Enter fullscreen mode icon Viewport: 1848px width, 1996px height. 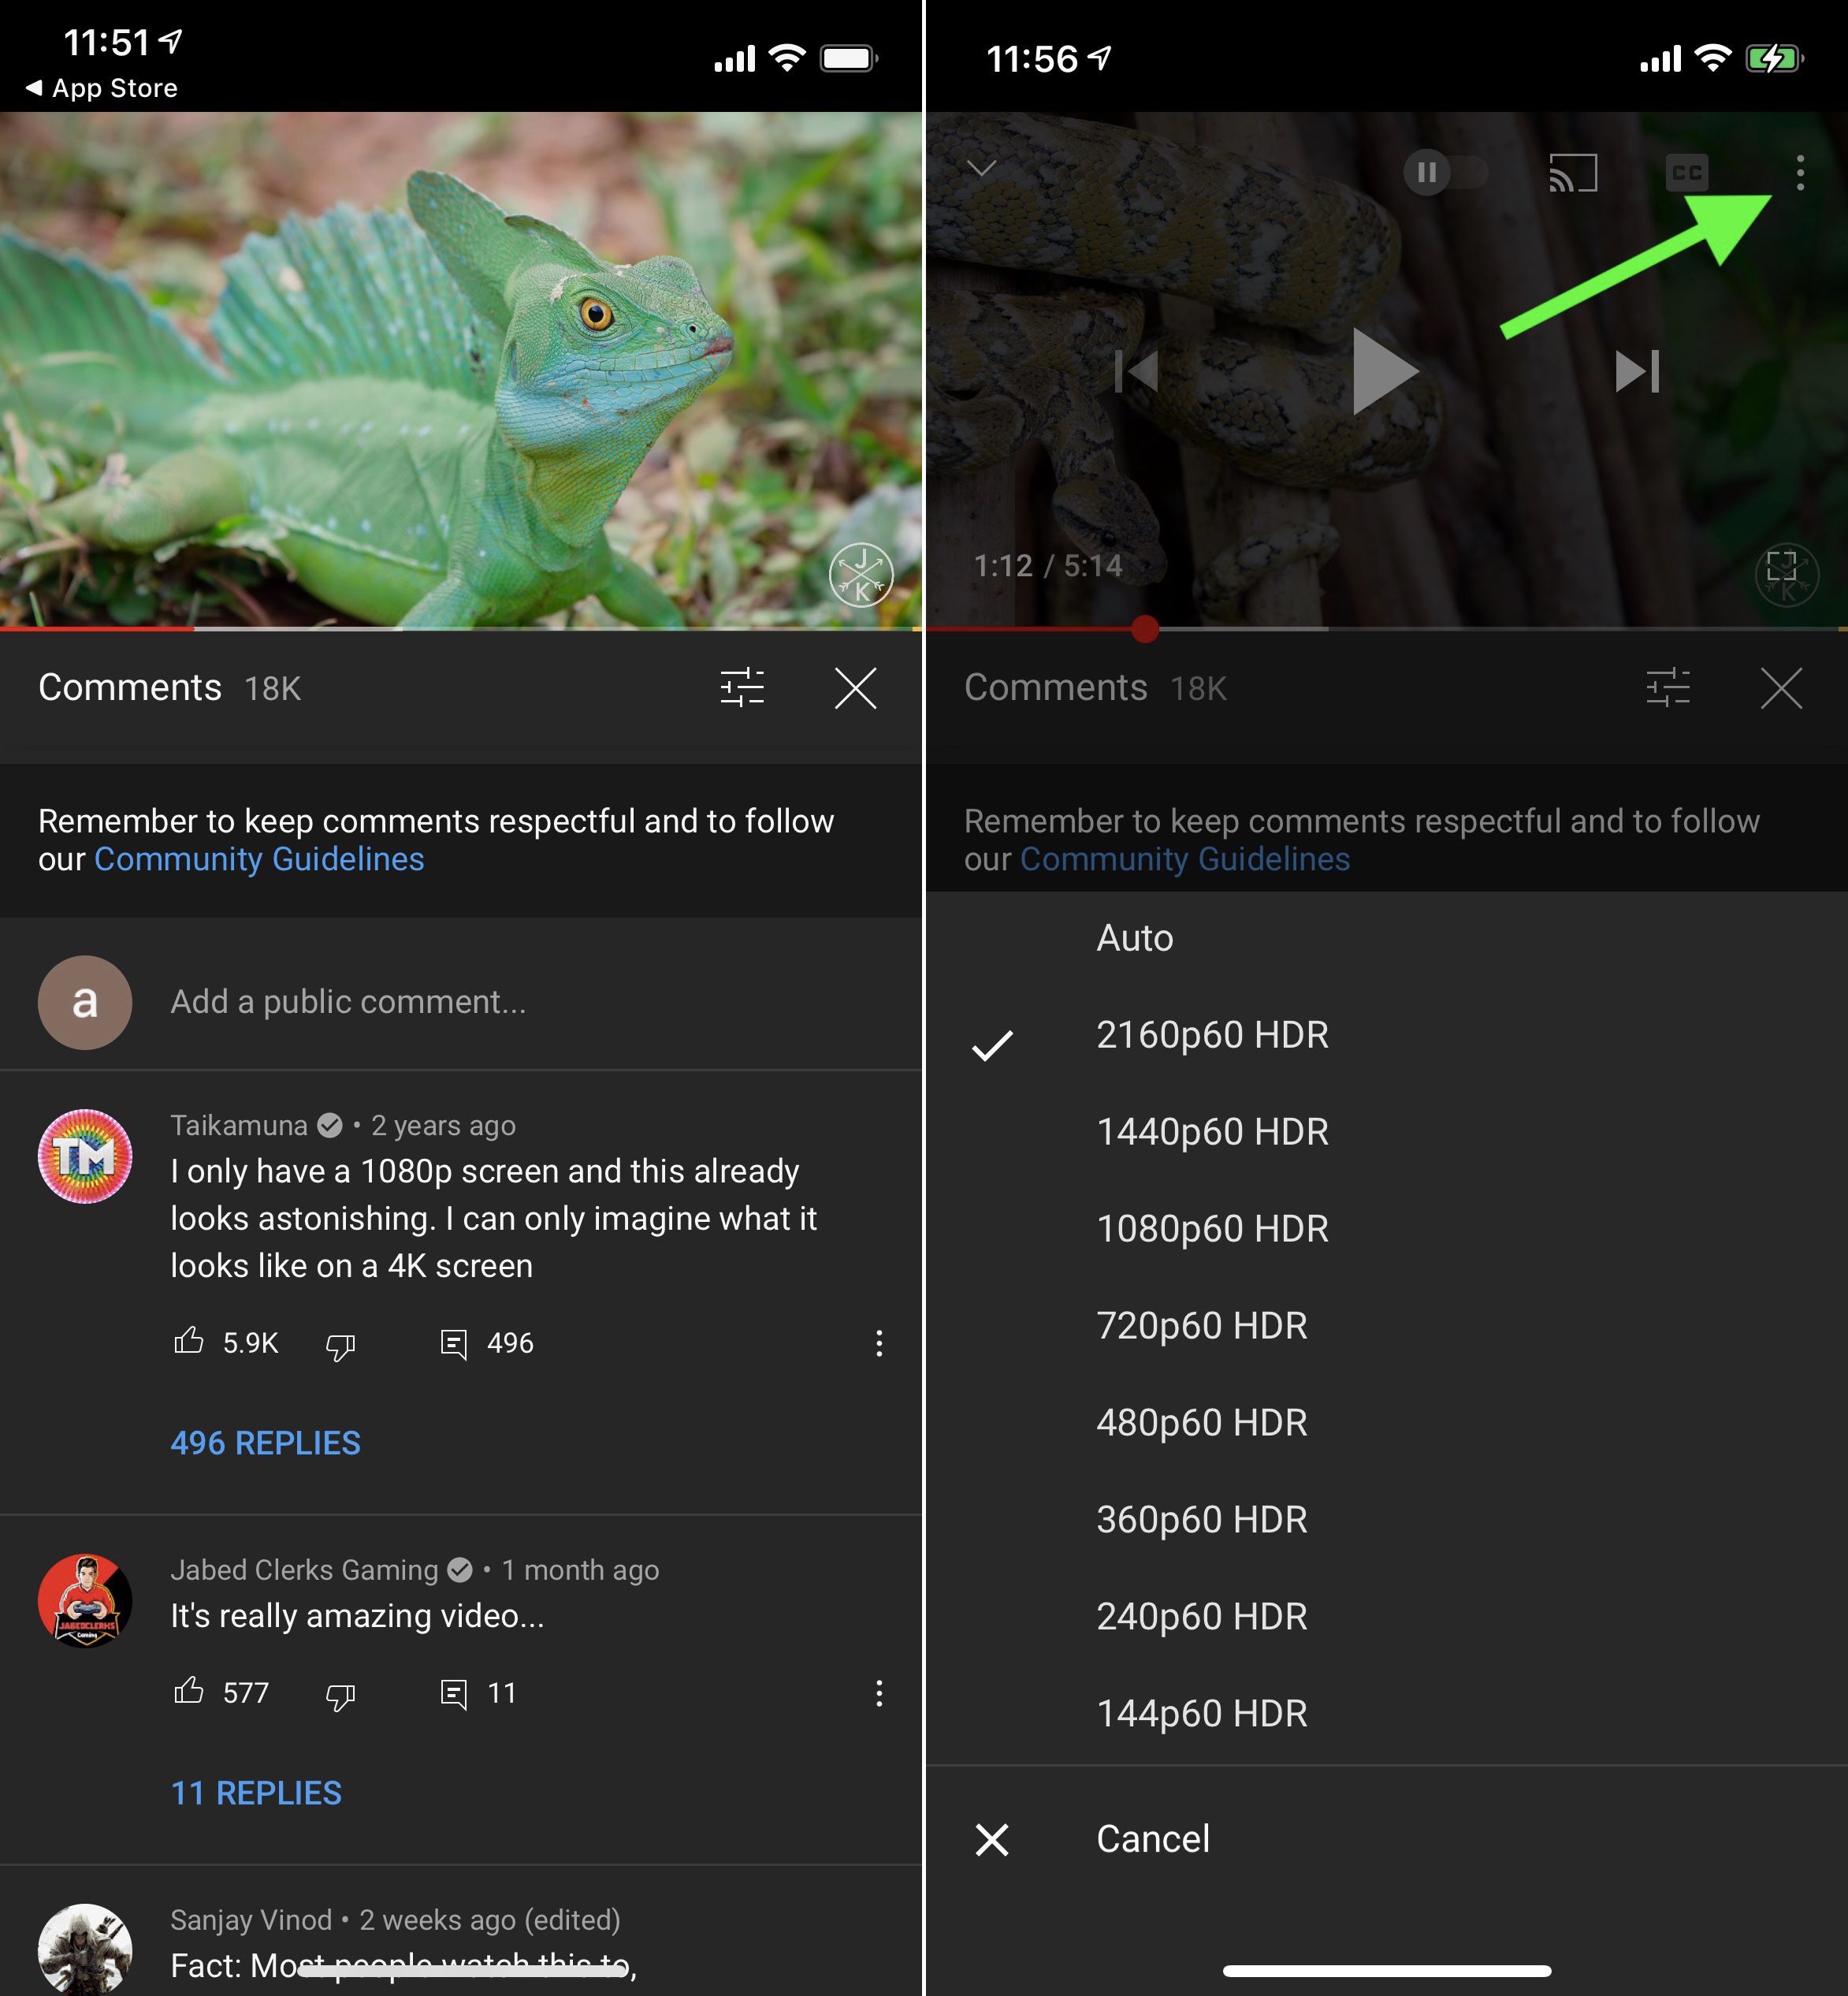coord(1781,566)
